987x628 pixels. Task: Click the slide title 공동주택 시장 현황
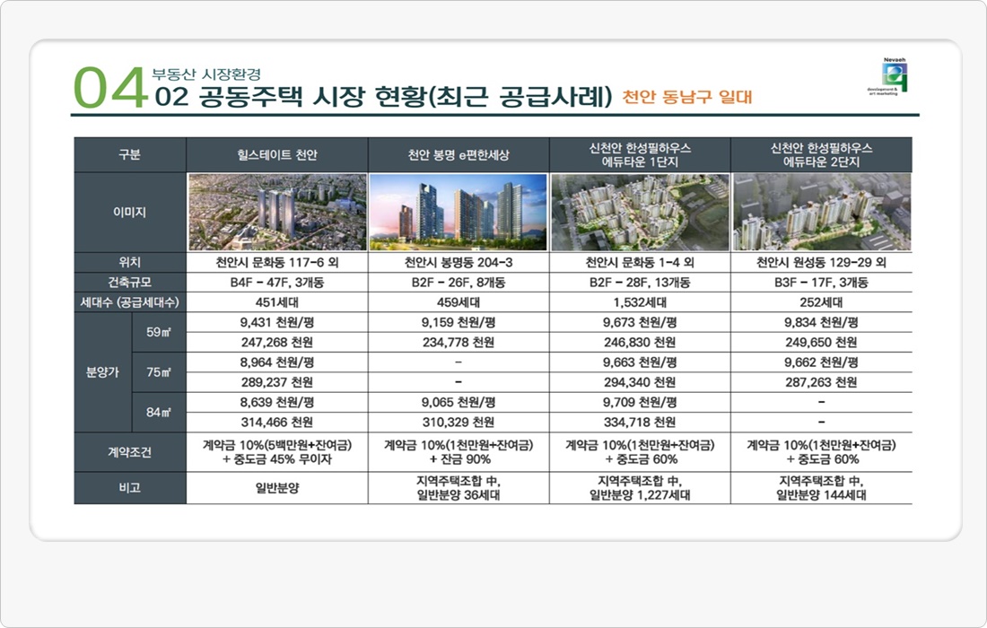pyautogui.click(x=383, y=98)
